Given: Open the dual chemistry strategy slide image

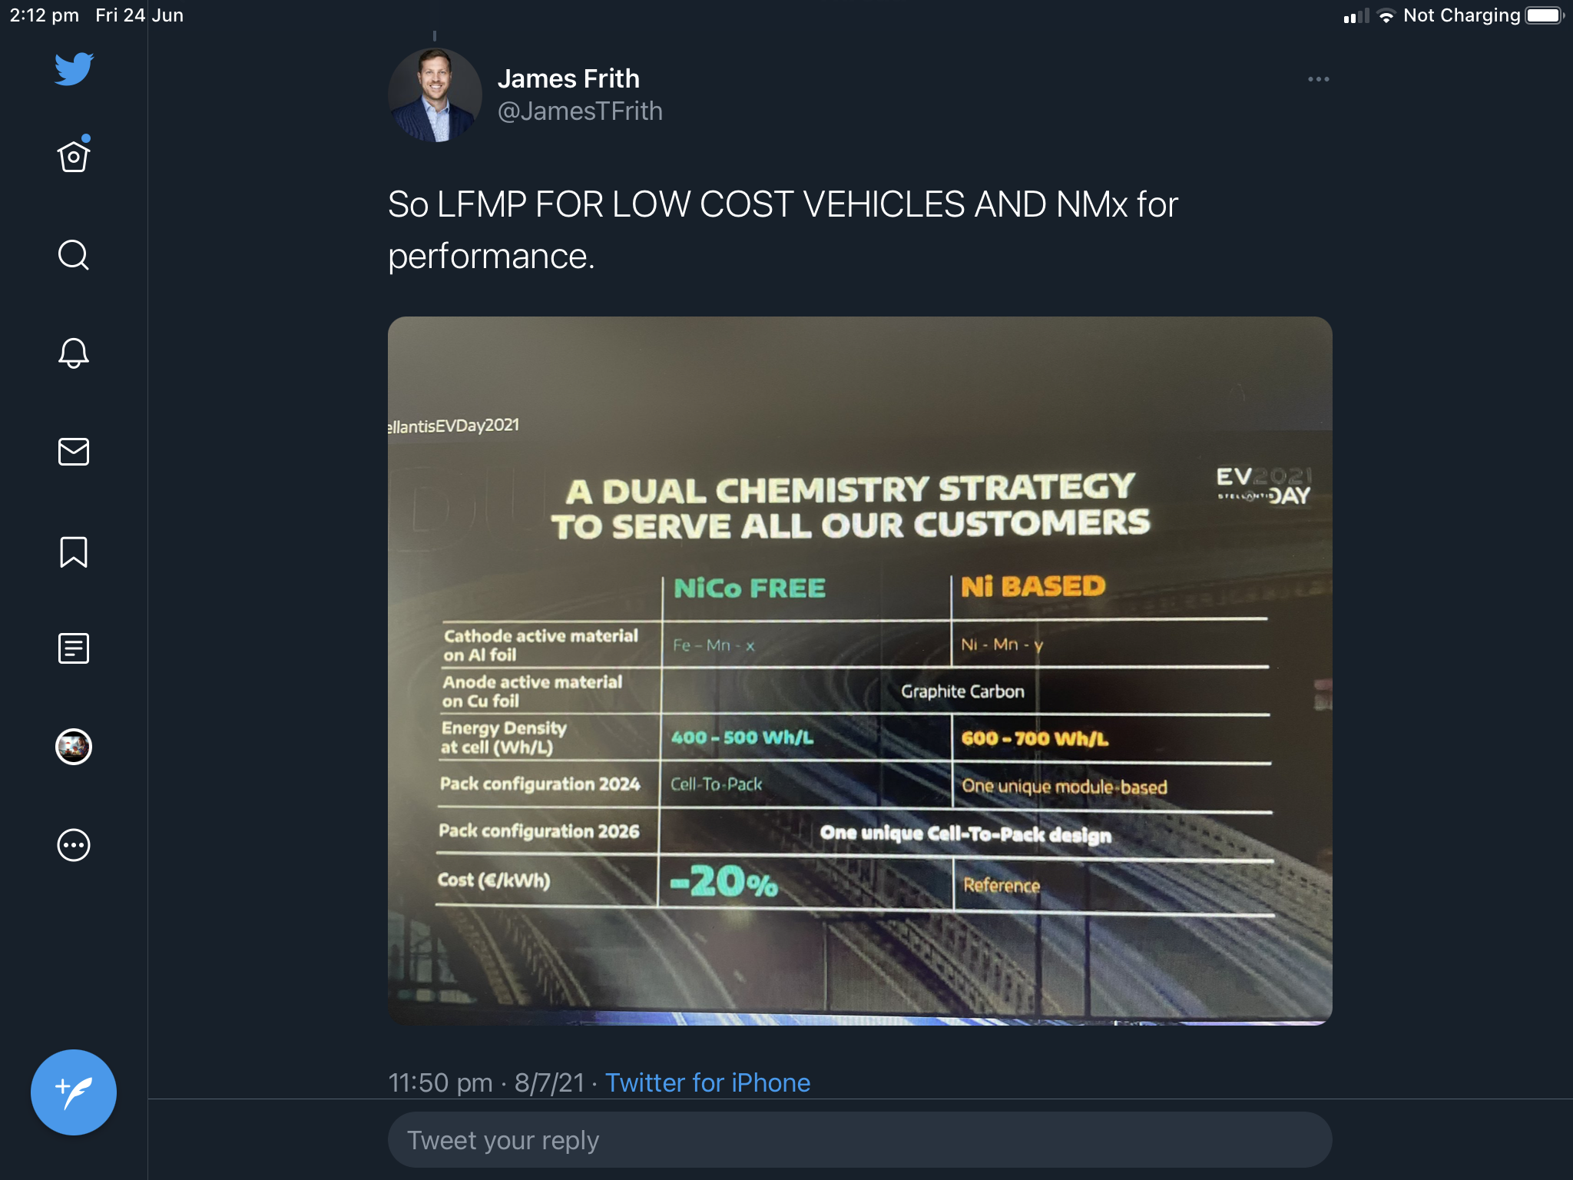Looking at the screenshot, I should 859,671.
